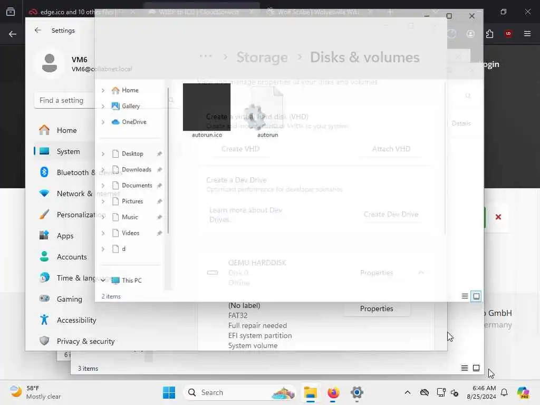The width and height of the screenshot is (540, 405).
Task: Open browser account profile icon
Action: coord(470,34)
